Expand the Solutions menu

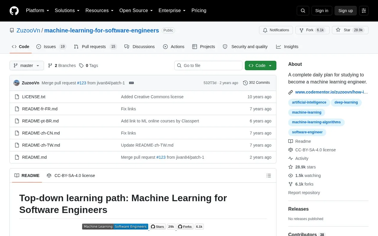pos(67,11)
